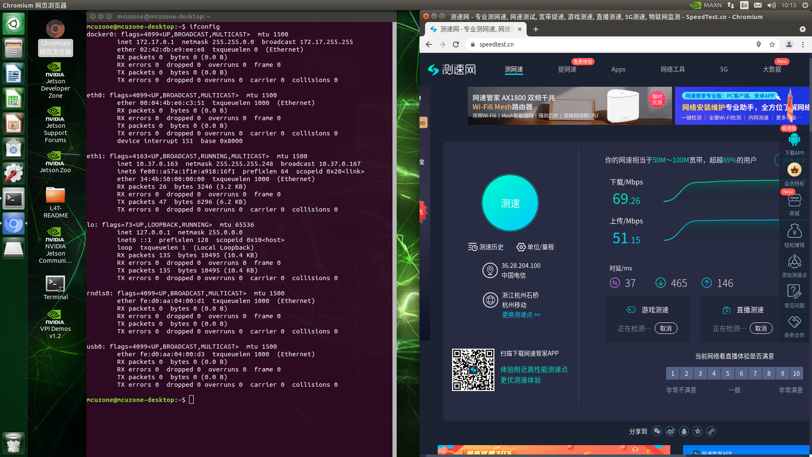
Task: Open Jetson Support Forums desktop shortcut
Action: point(55,125)
